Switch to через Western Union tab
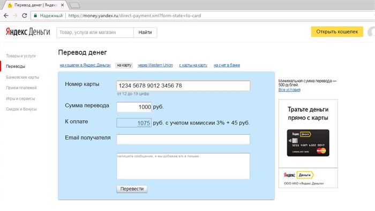 pos(155,65)
